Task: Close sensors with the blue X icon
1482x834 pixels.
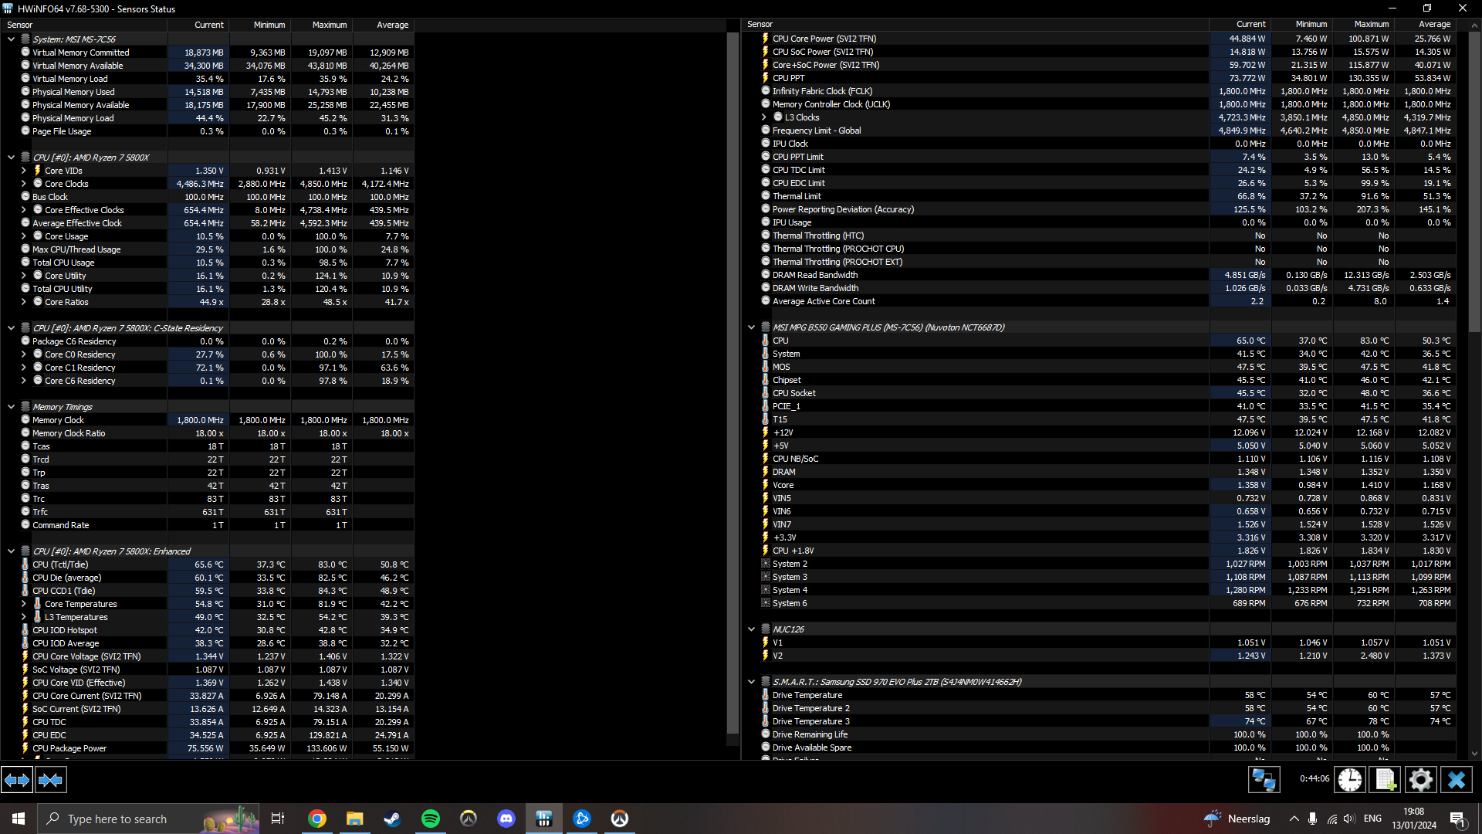Action: (1457, 780)
